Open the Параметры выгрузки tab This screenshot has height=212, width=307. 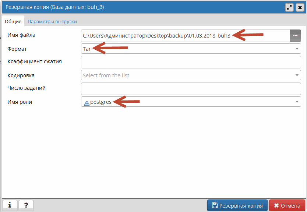(52, 22)
